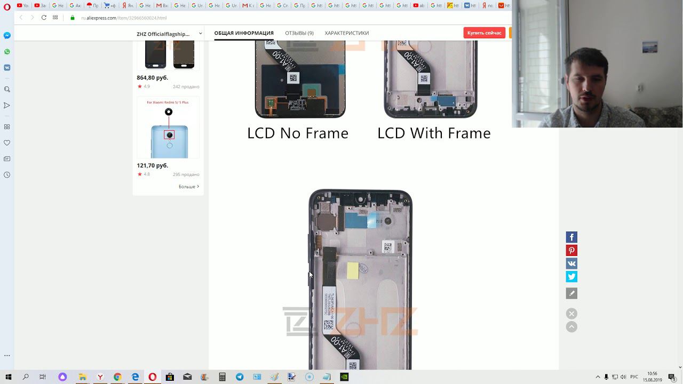Switch to the ХАРАКТЕРИСТИКИ tab
This screenshot has width=683, height=384.
click(347, 33)
